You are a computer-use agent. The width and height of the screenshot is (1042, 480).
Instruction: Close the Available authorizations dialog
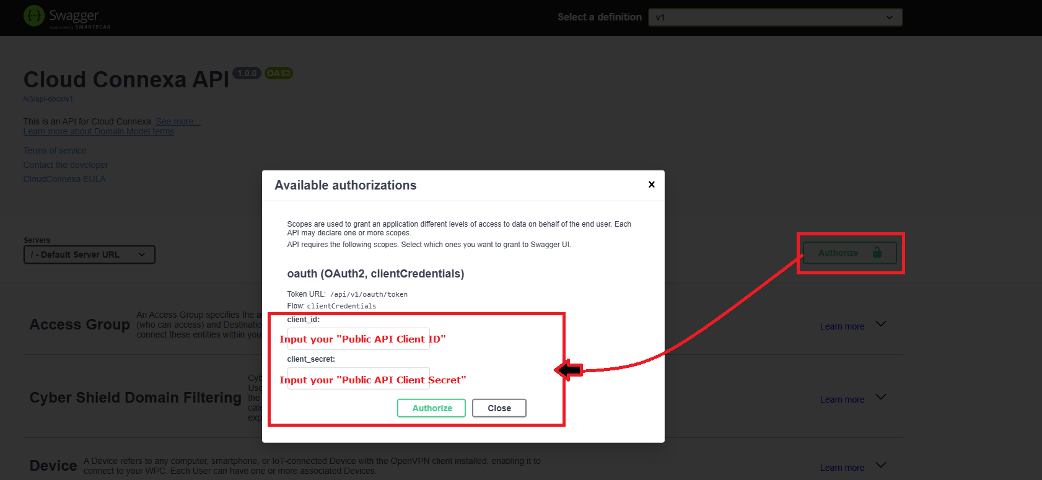coord(651,185)
